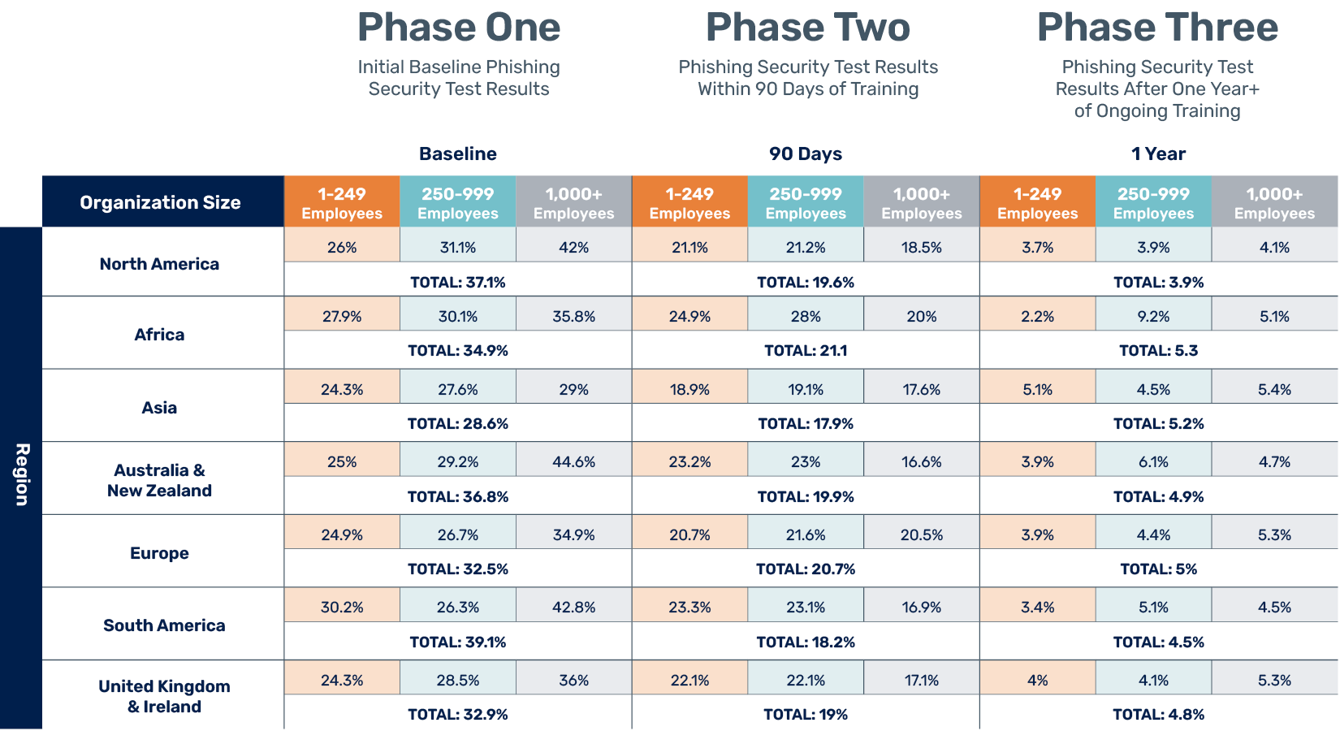Click the Phase One heading
The width and height of the screenshot is (1340, 731).
459,28
